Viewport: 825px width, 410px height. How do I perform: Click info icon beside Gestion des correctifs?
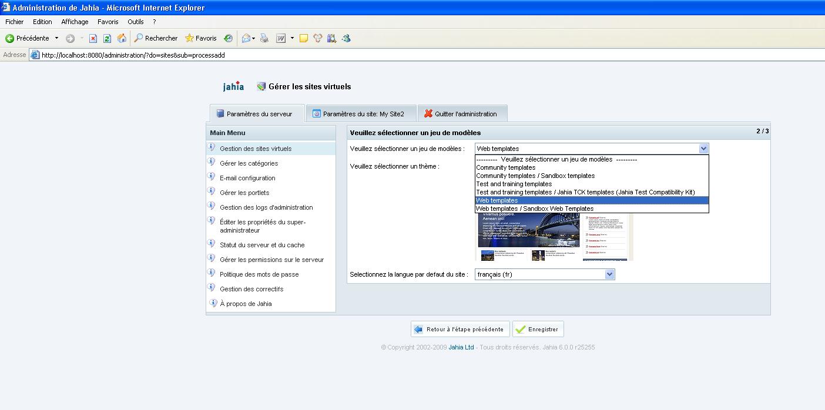pyautogui.click(x=212, y=288)
